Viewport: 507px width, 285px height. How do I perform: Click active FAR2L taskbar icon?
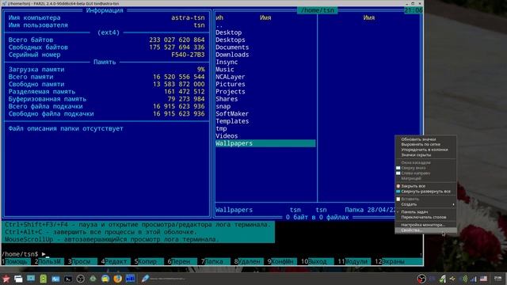[x=130, y=278]
